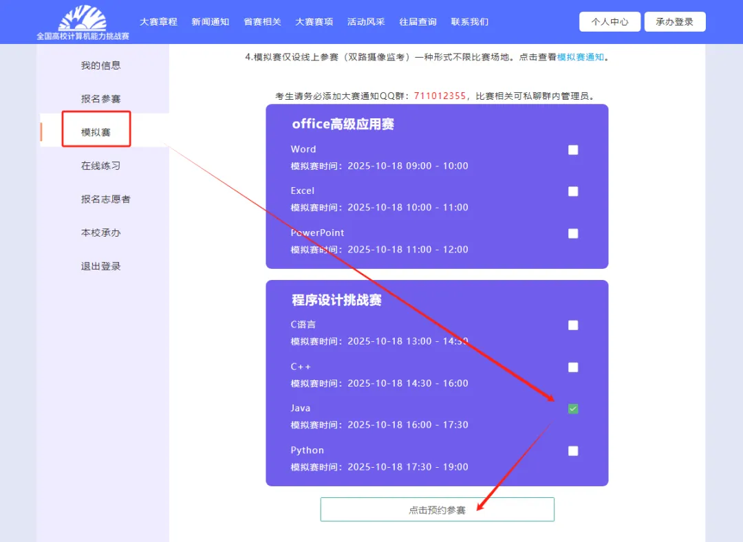Tick the Python contest checkbox
Image resolution: width=743 pixels, height=542 pixels.
point(573,451)
